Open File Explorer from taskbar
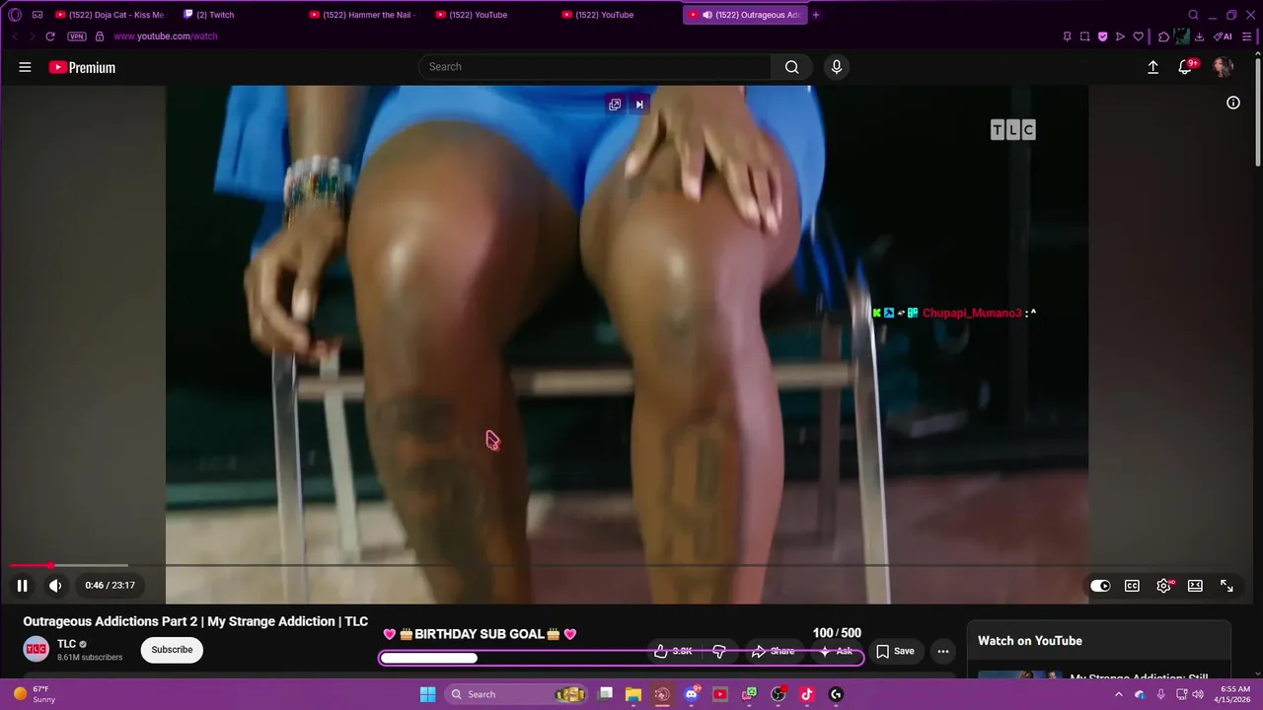 point(633,694)
